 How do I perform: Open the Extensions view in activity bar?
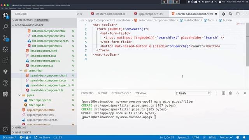click(5, 61)
